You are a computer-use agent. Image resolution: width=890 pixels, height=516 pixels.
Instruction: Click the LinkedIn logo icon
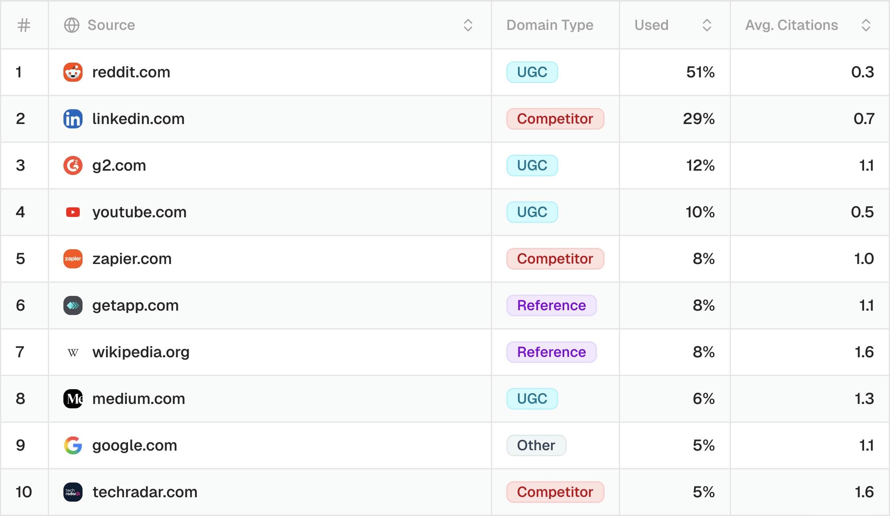coord(73,119)
